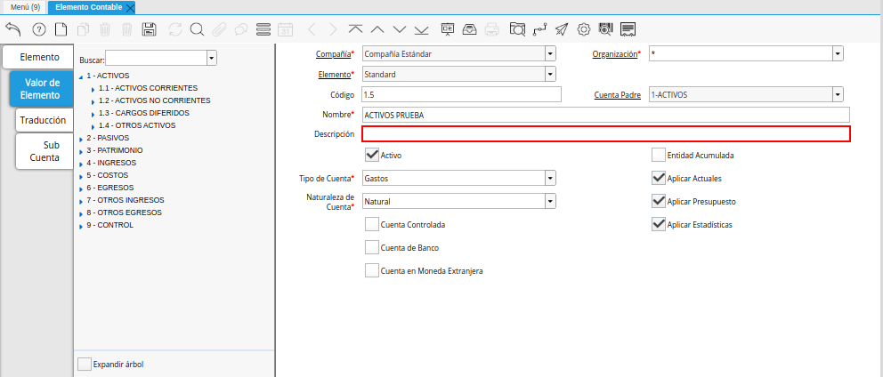Expand the 2 - PASIVOS tree node arrow
The height and width of the screenshot is (377, 883).
81,139
